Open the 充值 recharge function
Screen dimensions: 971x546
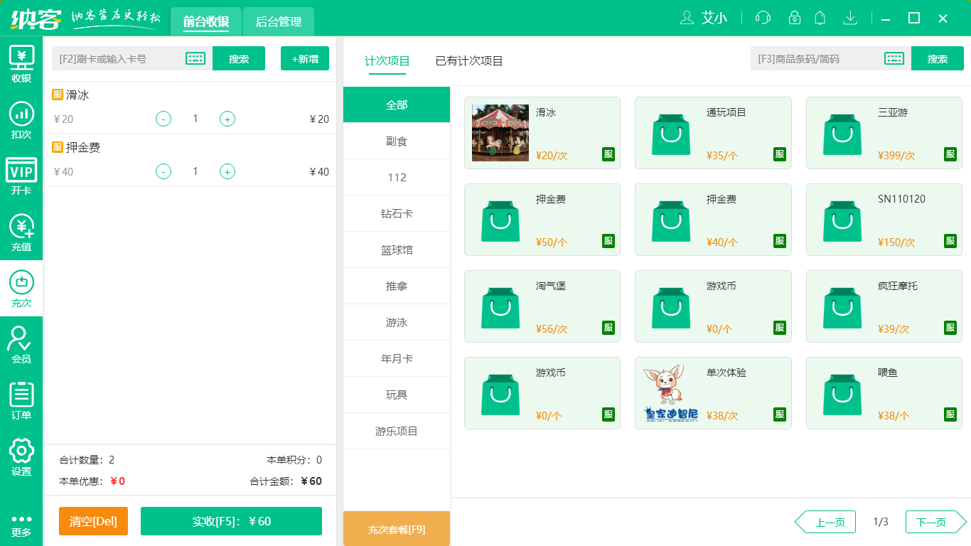pos(21,230)
